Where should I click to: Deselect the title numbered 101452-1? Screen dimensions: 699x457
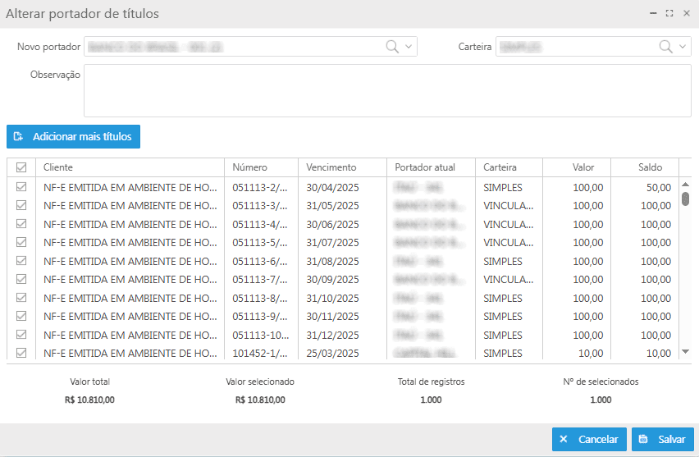tap(21, 354)
